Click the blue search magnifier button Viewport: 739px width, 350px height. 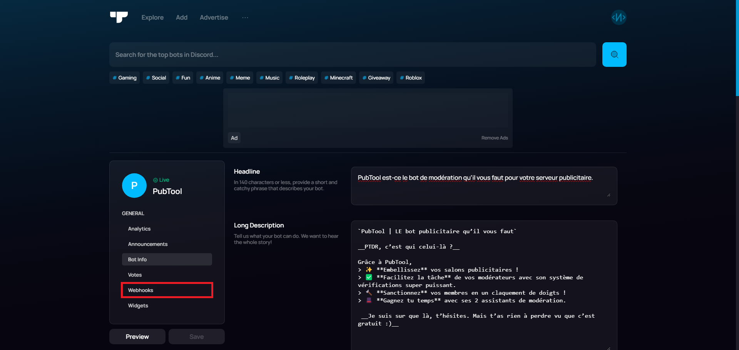[x=614, y=55]
